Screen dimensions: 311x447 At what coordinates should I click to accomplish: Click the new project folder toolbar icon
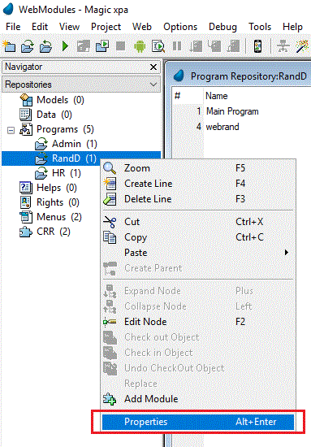pos(9,46)
